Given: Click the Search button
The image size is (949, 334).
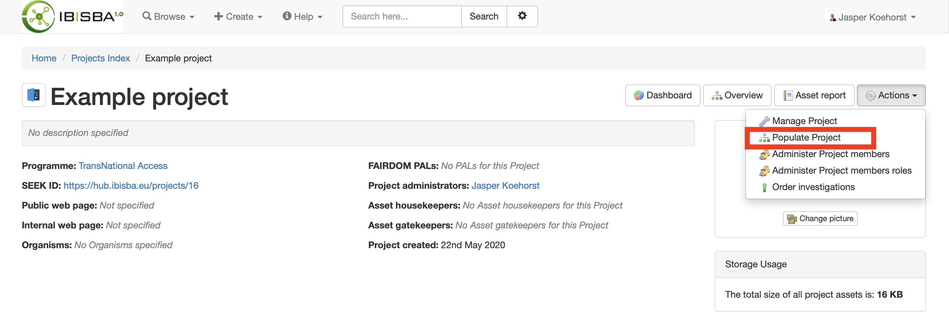Looking at the screenshot, I should (x=484, y=16).
